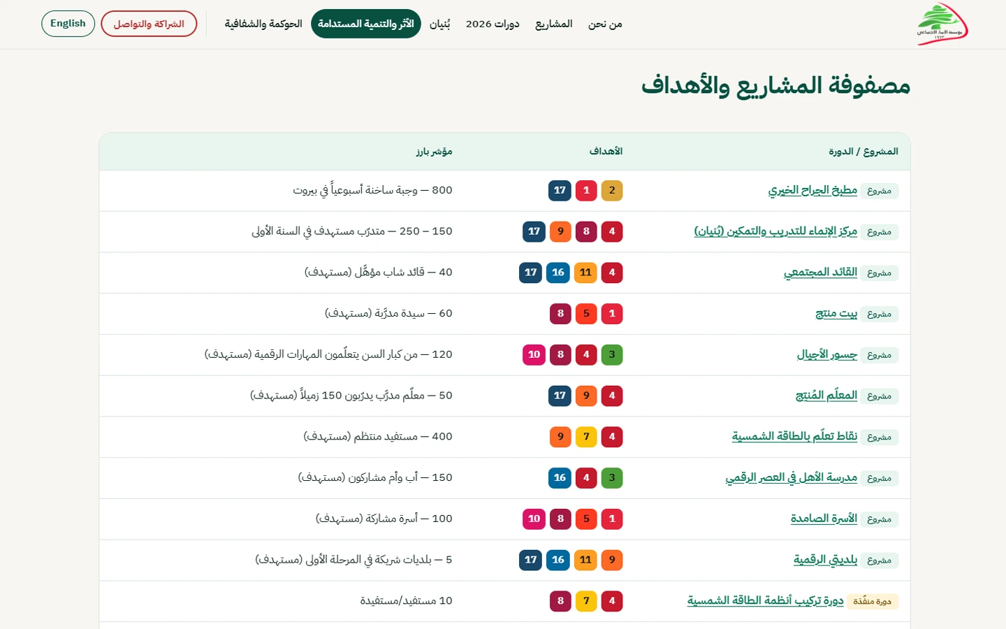Screen dimensions: 1006x629
Task: Click the foundation cedar logo
Action: (942, 24)
